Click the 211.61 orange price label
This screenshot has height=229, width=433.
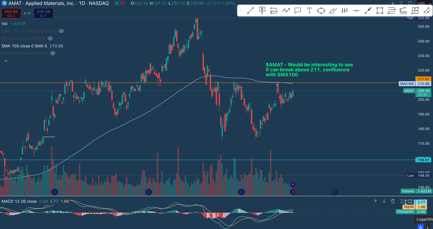(423, 79)
